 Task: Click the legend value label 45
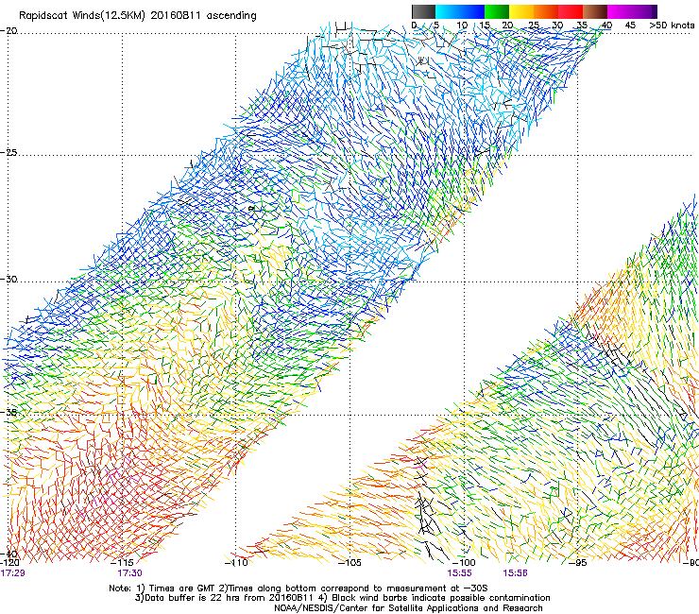pos(630,26)
